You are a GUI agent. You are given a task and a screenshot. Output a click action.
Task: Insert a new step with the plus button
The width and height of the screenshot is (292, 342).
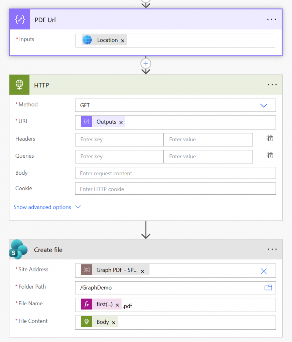[x=146, y=63]
